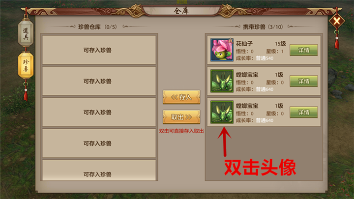
Task: Select the fourth empty 可存入珍兽 slot
Action: tap(99, 143)
